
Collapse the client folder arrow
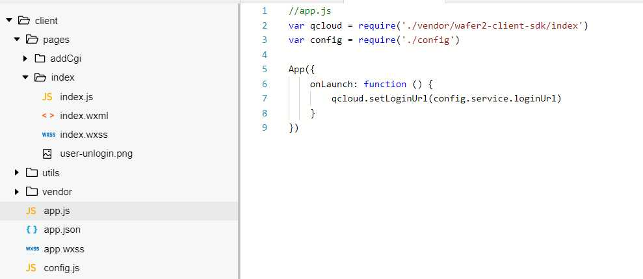tap(9, 21)
